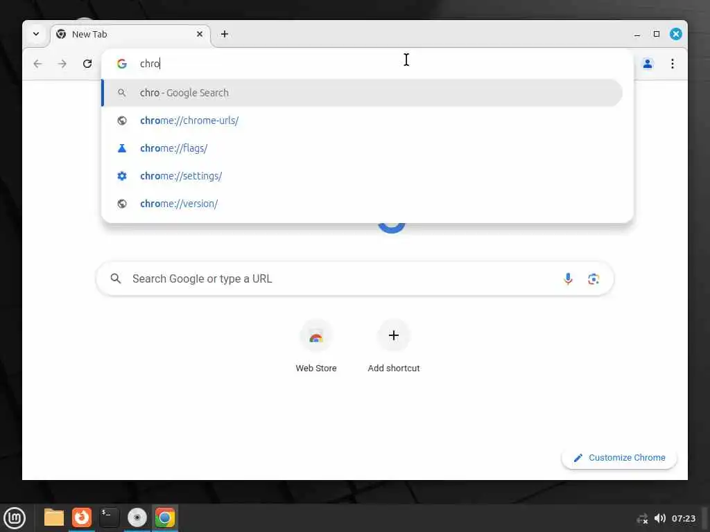Click the 07:23 clock in taskbar
The height and width of the screenshot is (532, 710).
(683, 518)
